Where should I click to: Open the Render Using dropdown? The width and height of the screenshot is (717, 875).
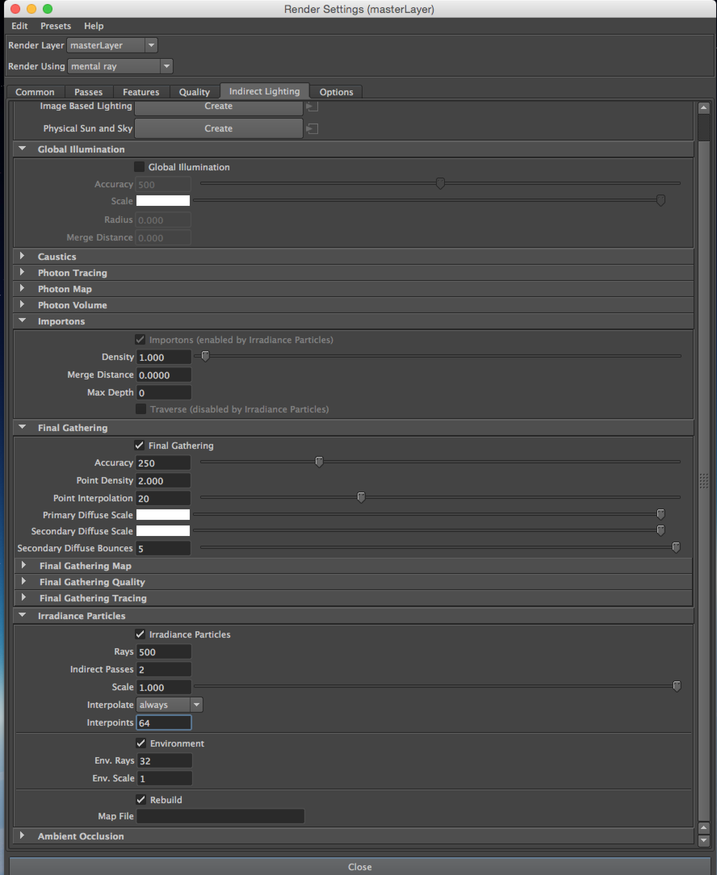coord(120,66)
